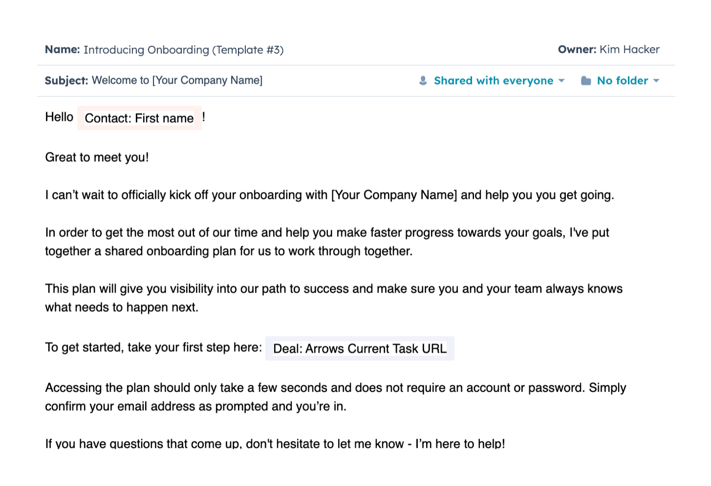
Task: Edit the template name Introducing Onboarding (Template #3)
Action: 184,50
